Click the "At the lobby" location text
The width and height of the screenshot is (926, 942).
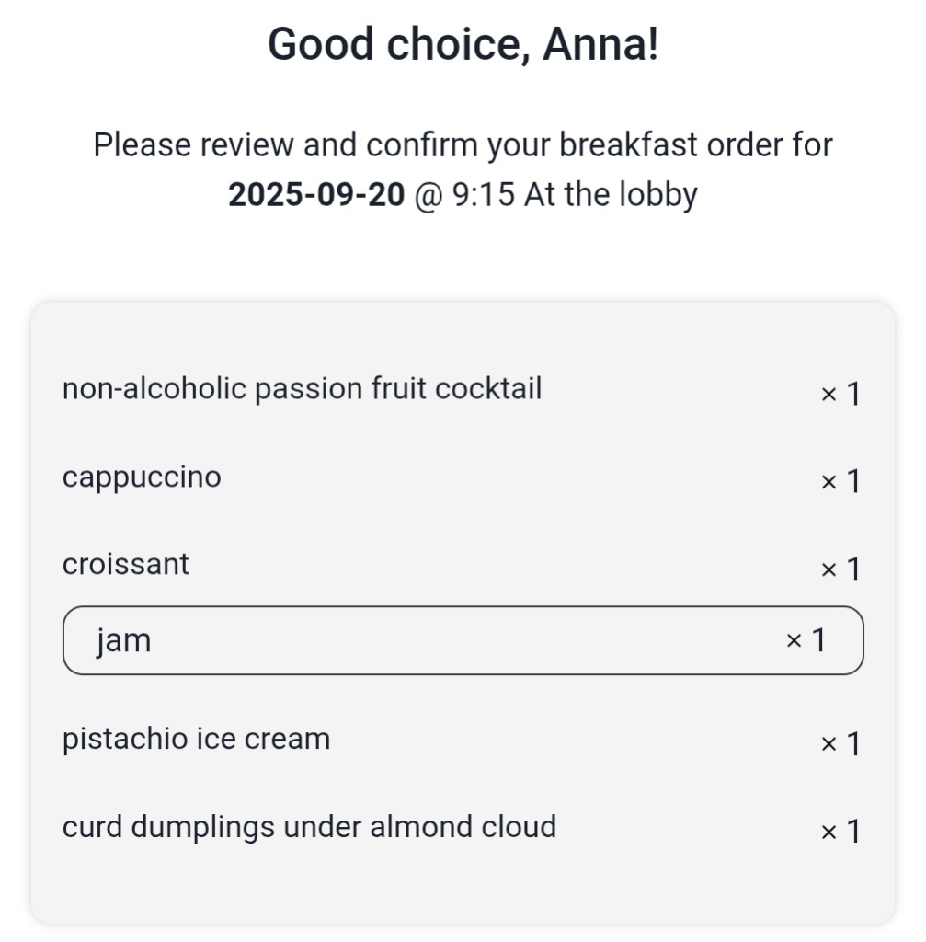(611, 195)
